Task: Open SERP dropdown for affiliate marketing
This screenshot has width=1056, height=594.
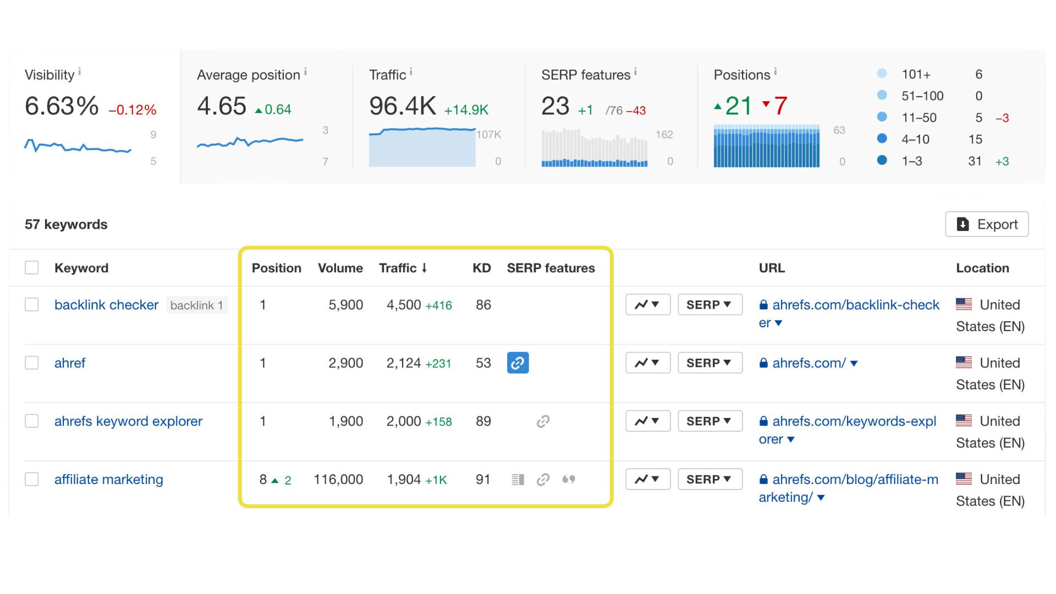Action: click(710, 480)
